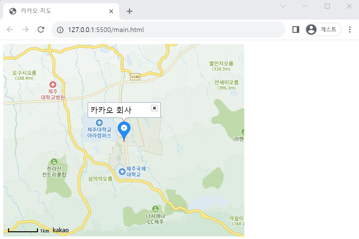
Task: Click the kakao logo on the map
Action: click(61, 230)
